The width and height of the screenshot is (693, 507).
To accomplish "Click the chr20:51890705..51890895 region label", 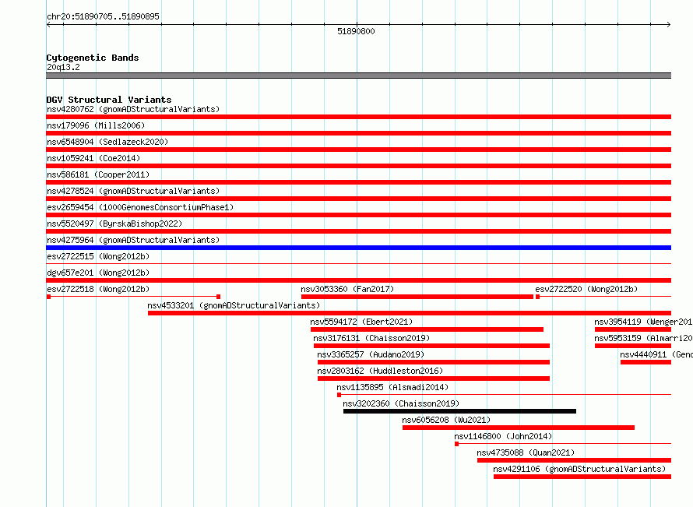I will [x=103, y=16].
